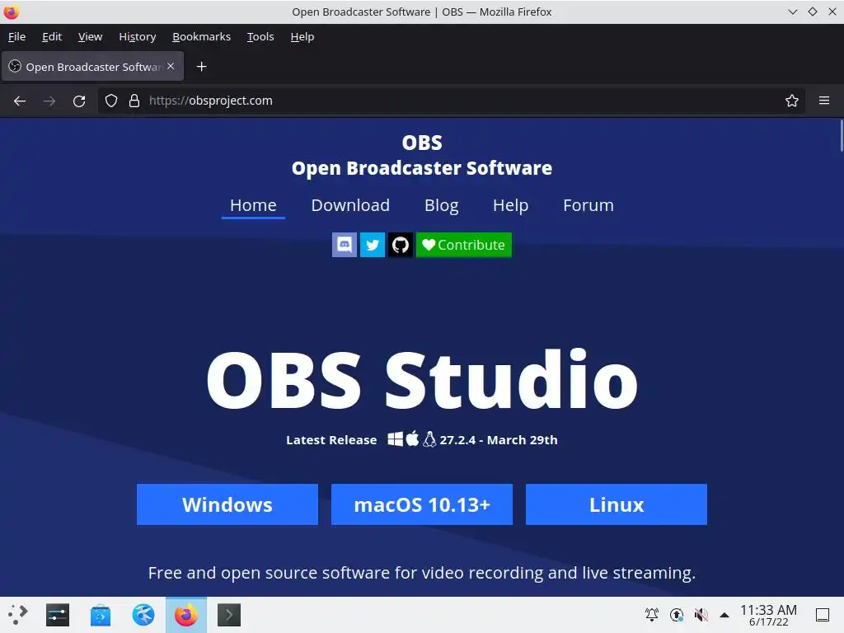Click the Windows logo in Latest Release

tap(395, 439)
